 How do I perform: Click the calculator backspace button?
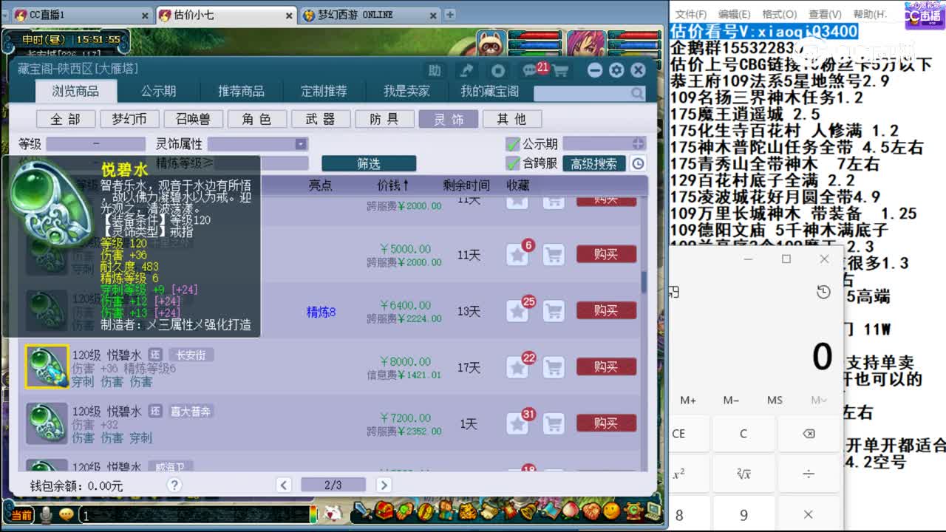809,434
